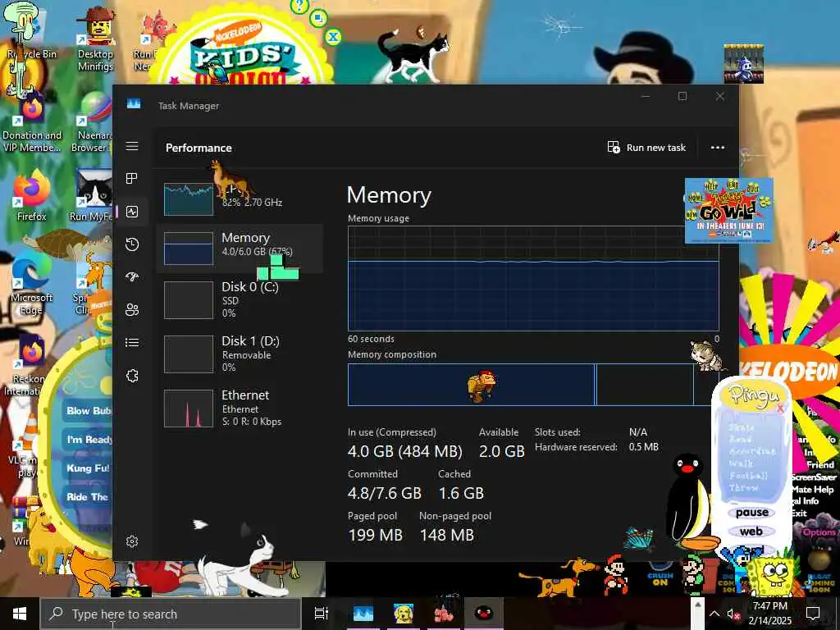Click Options on the Nickelodeon widget
This screenshot has height=630, width=840.
coord(819,532)
